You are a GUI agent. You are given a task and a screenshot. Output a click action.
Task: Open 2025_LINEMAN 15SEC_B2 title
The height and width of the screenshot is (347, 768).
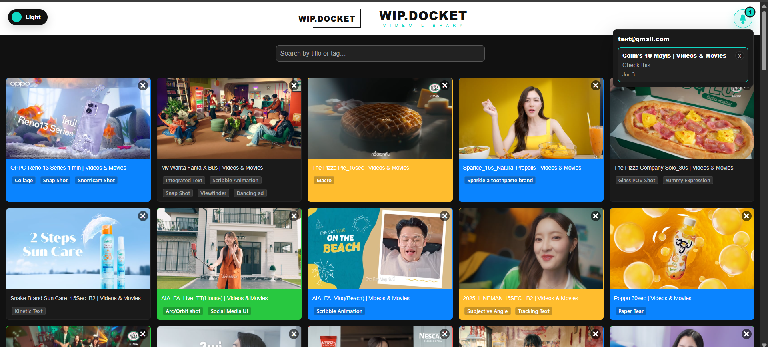pyautogui.click(x=520, y=298)
